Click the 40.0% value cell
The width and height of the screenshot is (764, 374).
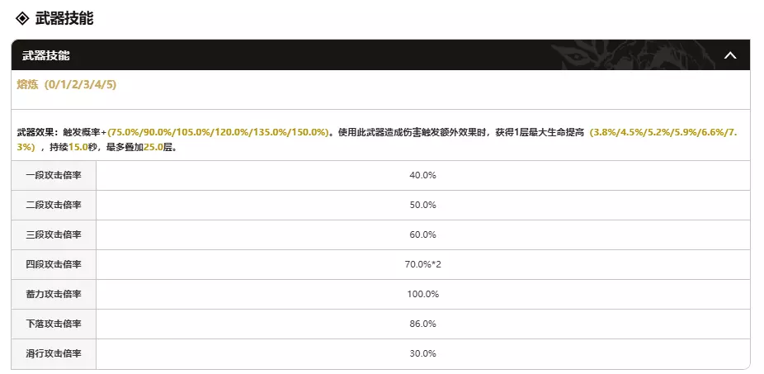coord(422,176)
